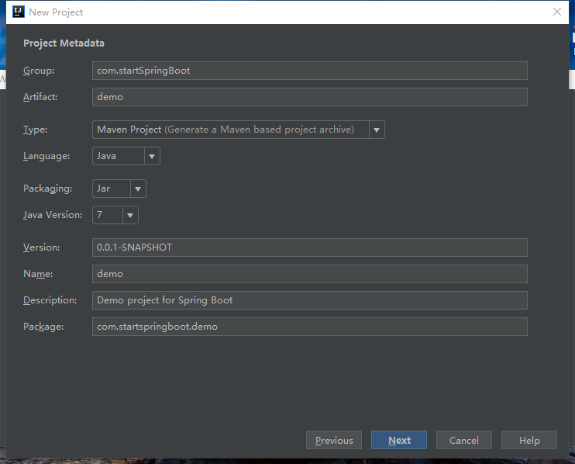Cancel the New Project wizard
This screenshot has height=464, width=575.
tap(464, 440)
